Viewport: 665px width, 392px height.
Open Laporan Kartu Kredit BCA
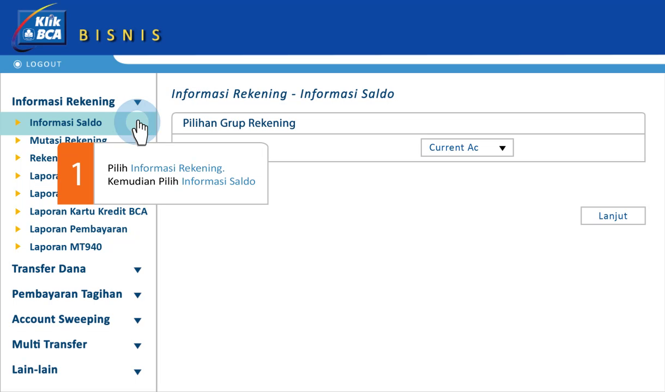click(88, 211)
